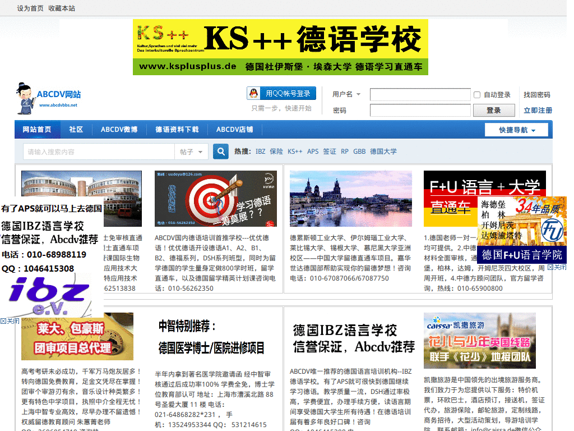Open the KS++ 德语学校 banner ad
The image size is (574, 431).
280,47
